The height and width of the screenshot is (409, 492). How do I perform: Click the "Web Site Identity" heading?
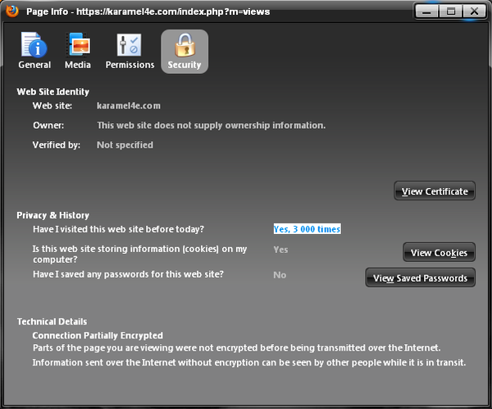pyautogui.click(x=53, y=92)
